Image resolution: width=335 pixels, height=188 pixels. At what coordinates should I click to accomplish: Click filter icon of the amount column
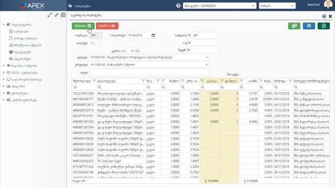pyautogui.click(x=242, y=81)
